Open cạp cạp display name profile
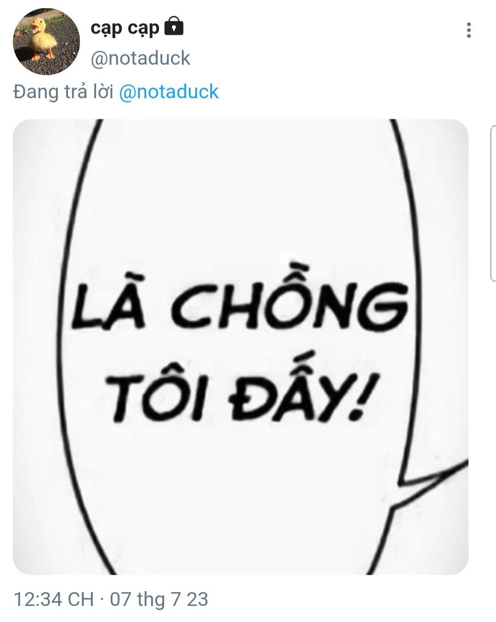Image resolution: width=496 pixels, height=622 pixels. click(124, 28)
